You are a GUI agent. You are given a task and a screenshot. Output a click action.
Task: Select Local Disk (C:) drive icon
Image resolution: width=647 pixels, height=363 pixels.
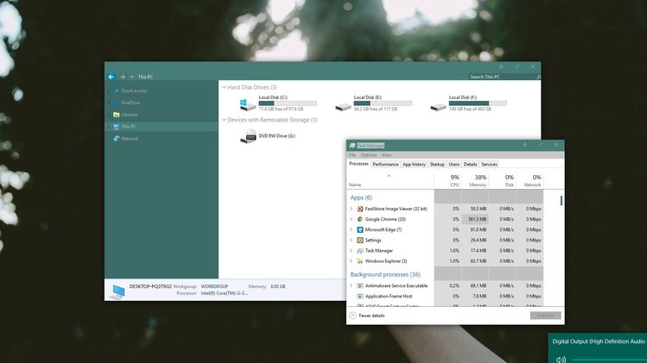coord(248,103)
